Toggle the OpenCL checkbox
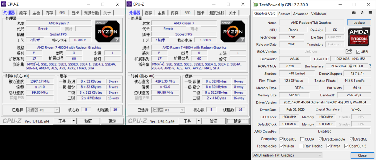 coord(282,139)
